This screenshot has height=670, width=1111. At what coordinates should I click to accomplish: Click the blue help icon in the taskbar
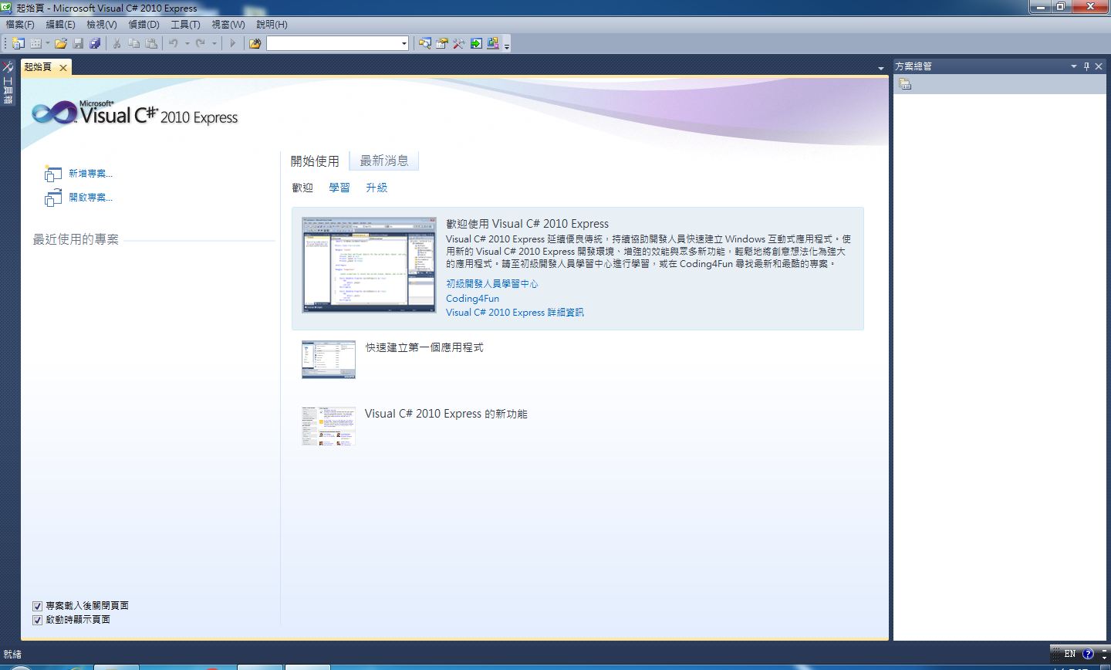pos(1088,654)
